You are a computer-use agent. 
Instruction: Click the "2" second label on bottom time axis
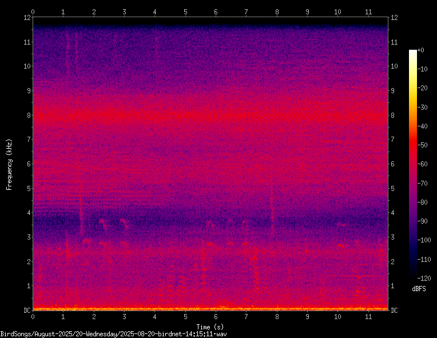pyautogui.click(x=94, y=317)
